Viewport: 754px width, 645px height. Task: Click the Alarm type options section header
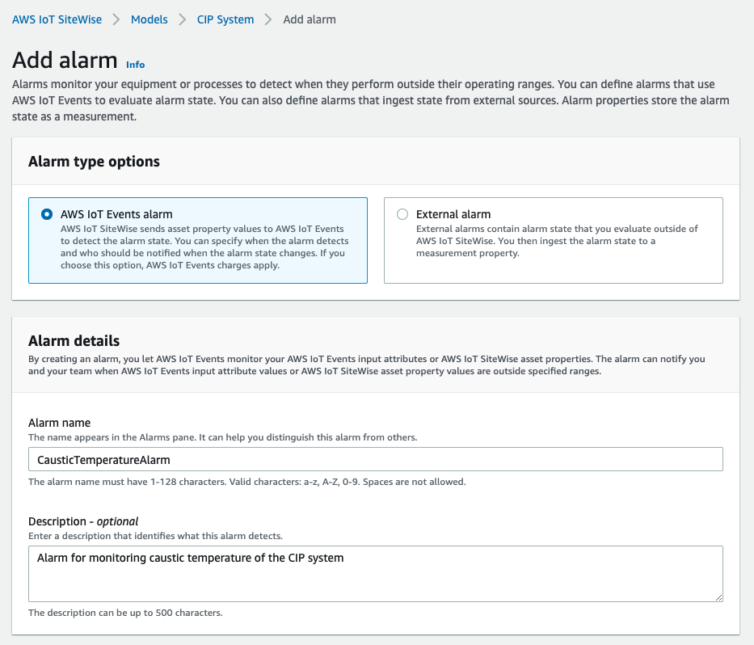(94, 161)
